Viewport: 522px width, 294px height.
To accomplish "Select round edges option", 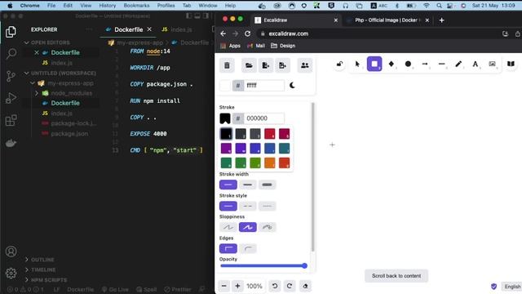I will pyautogui.click(x=247, y=248).
